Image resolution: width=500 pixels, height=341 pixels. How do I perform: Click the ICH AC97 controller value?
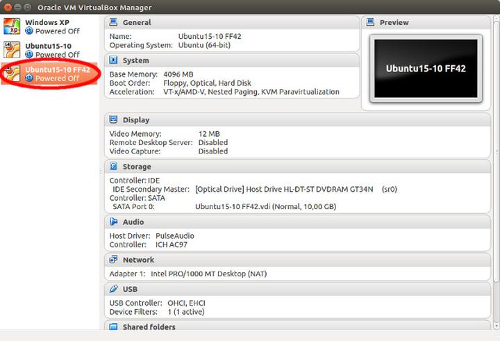[172, 244]
